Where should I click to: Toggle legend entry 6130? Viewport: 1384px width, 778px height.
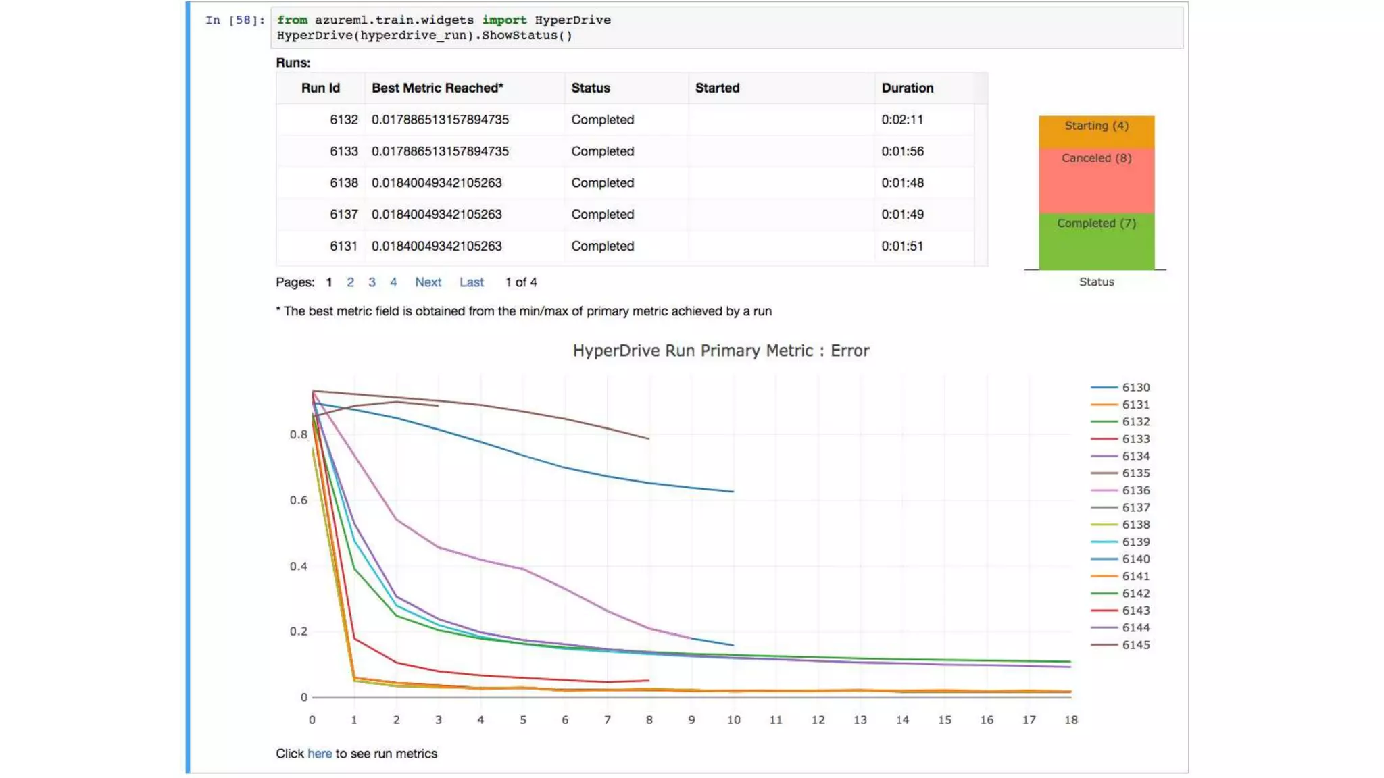point(1120,388)
